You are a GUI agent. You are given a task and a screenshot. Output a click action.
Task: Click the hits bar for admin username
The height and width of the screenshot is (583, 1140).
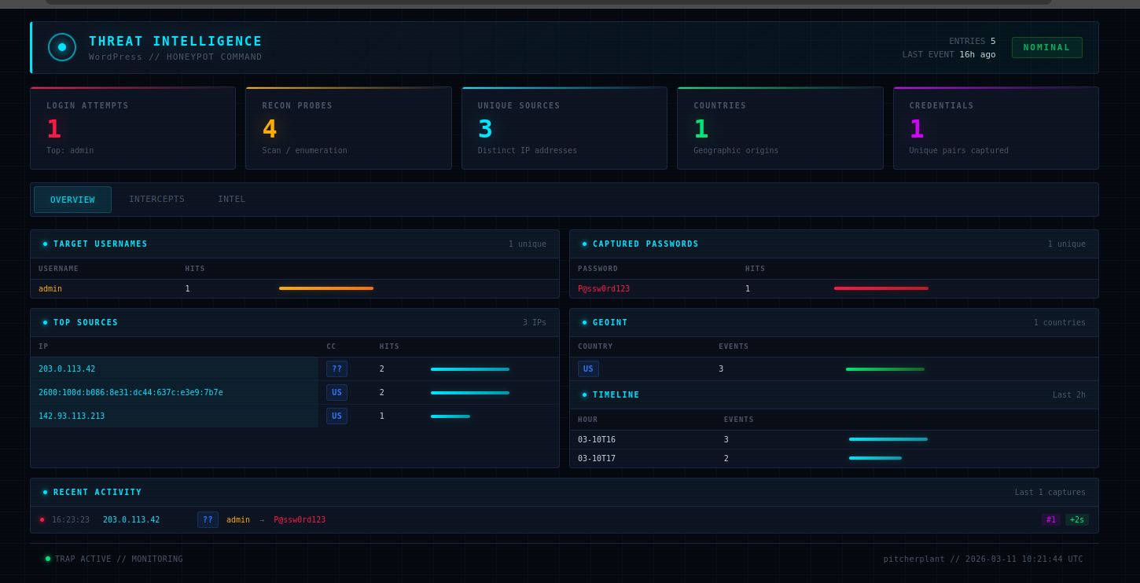click(x=326, y=288)
